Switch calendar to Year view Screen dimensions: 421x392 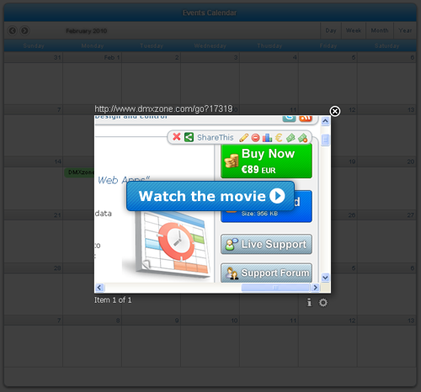405,30
